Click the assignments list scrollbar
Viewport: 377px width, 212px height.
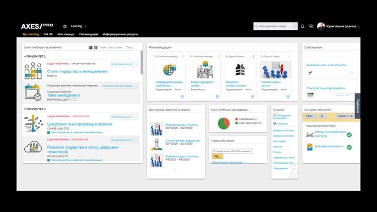click(141, 62)
